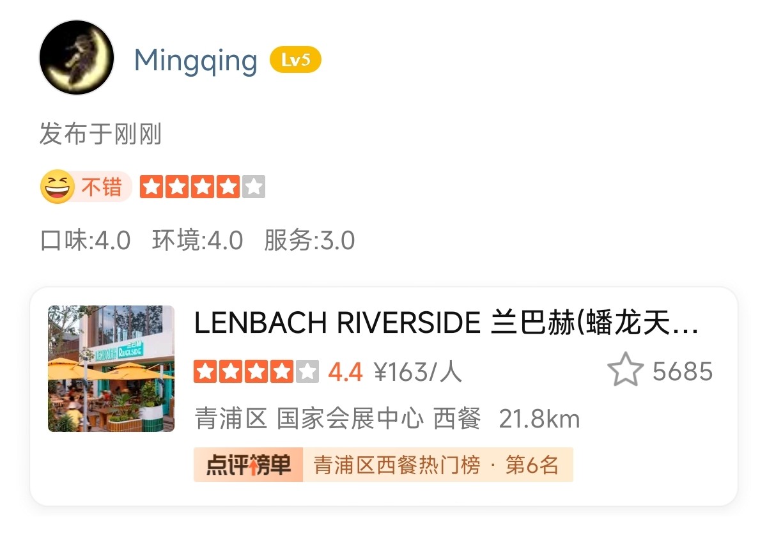This screenshot has height=533, width=767.
Task: Tap the Lv5 level badge
Action: coord(295,60)
